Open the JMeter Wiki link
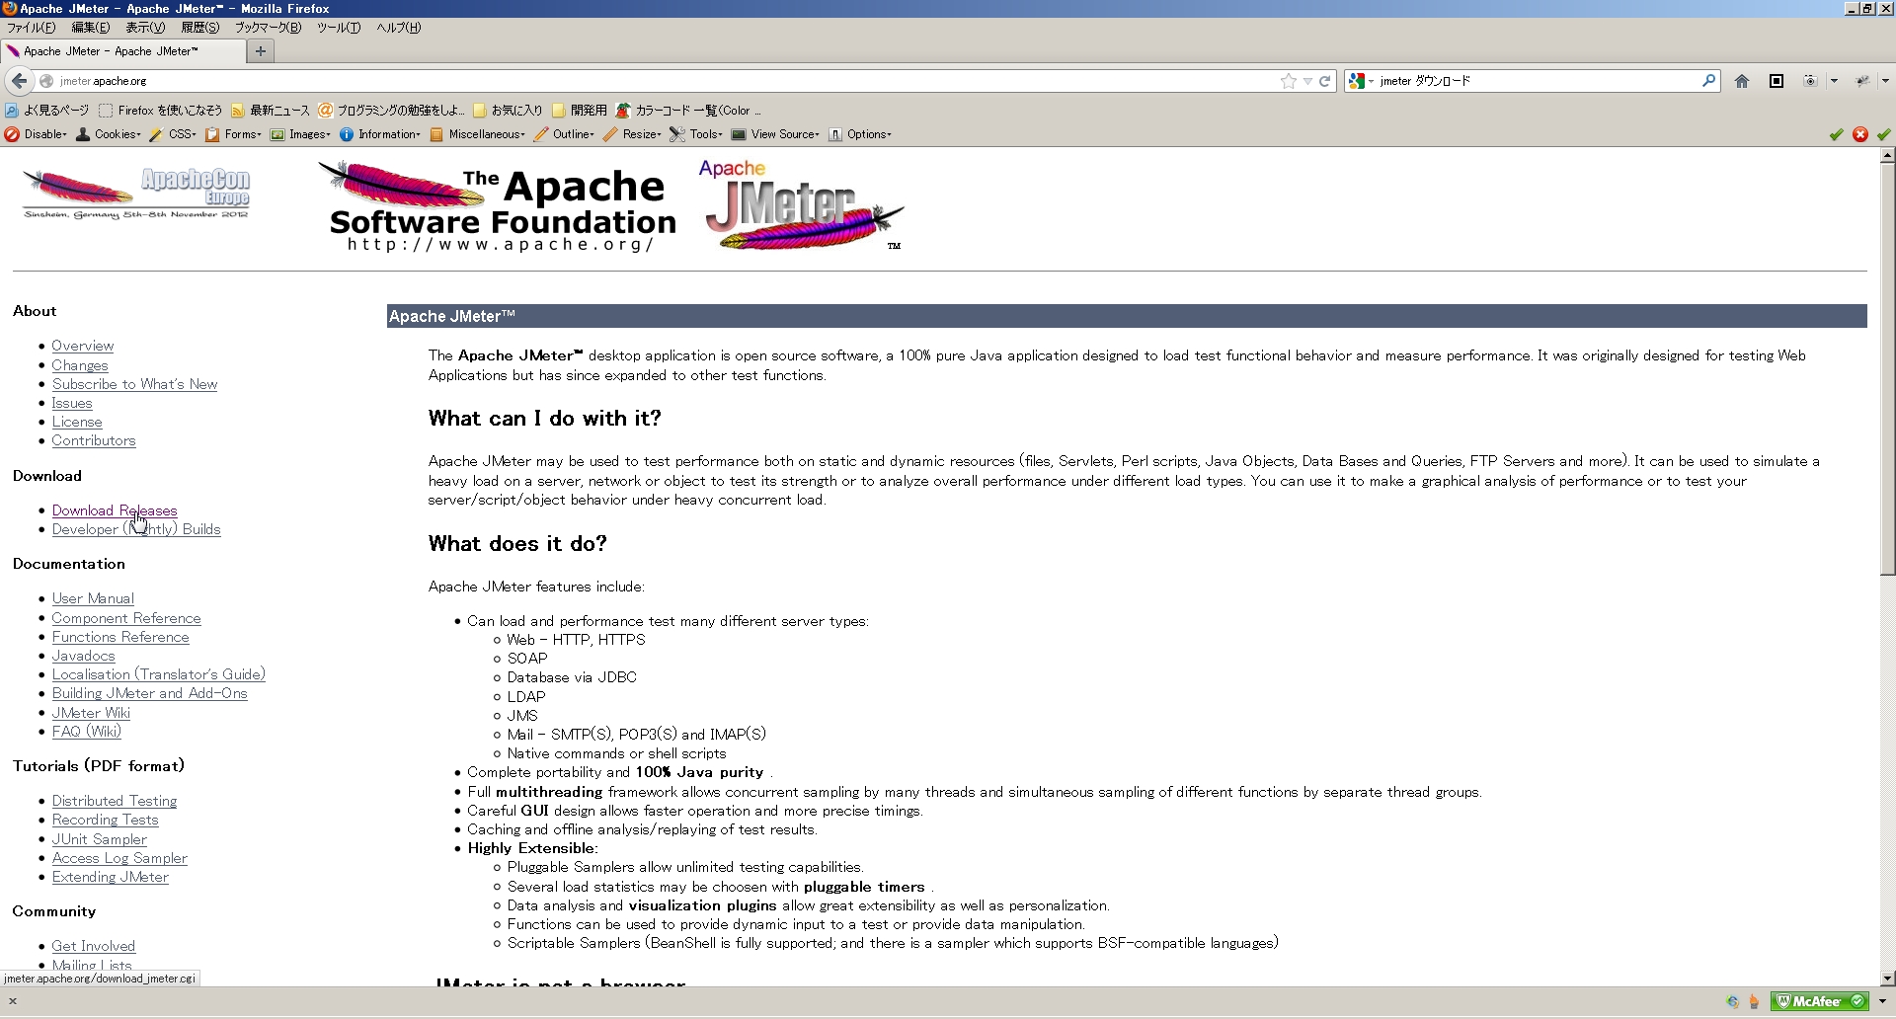Viewport: 1896px width, 1019px height. coord(91,713)
